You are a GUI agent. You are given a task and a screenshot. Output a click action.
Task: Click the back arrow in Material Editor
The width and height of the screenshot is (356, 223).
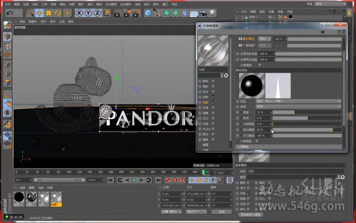[322, 32]
